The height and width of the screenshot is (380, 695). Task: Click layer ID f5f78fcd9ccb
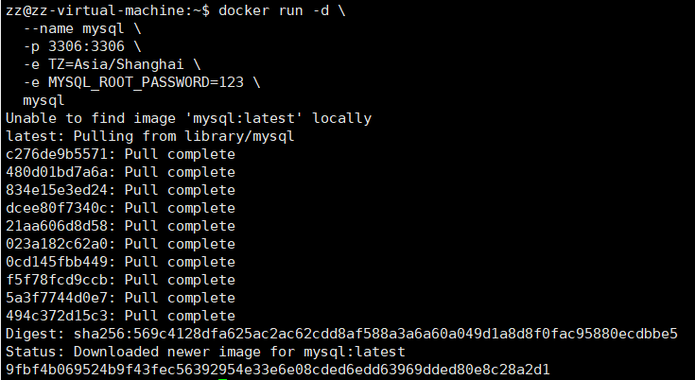57,280
